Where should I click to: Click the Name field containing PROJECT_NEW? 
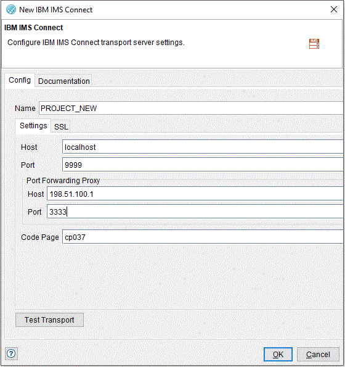pyautogui.click(x=191, y=108)
